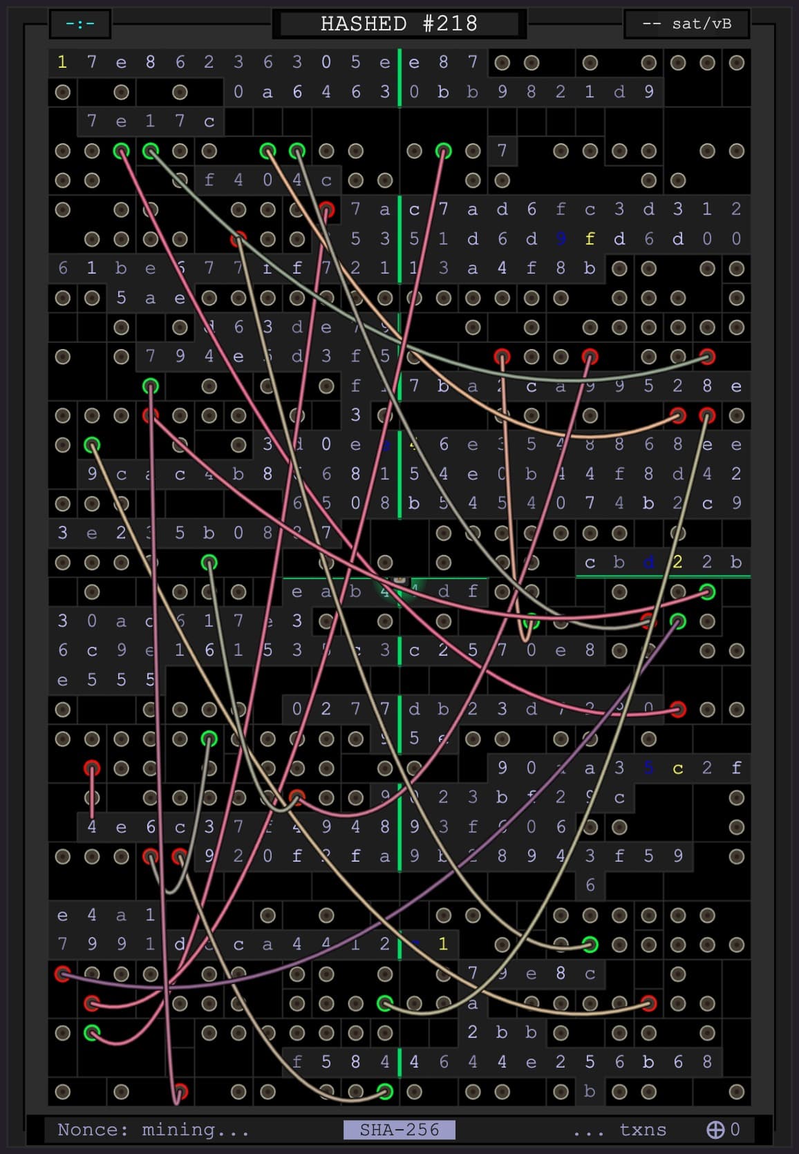The image size is (799, 1154).
Task: Select the green socket in the bottom row
Action: [x=385, y=1092]
